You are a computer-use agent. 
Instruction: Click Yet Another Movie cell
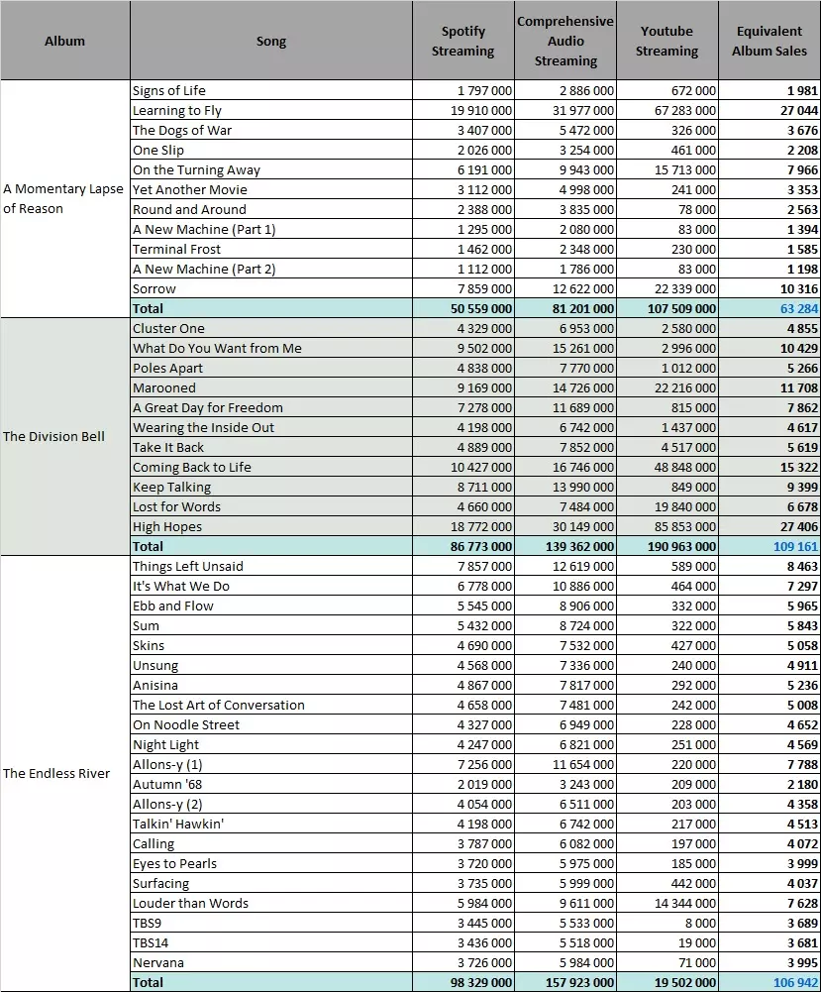pos(271,190)
